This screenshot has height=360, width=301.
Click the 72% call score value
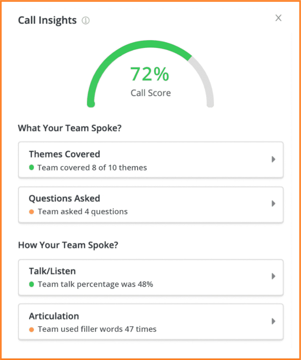[x=150, y=74]
